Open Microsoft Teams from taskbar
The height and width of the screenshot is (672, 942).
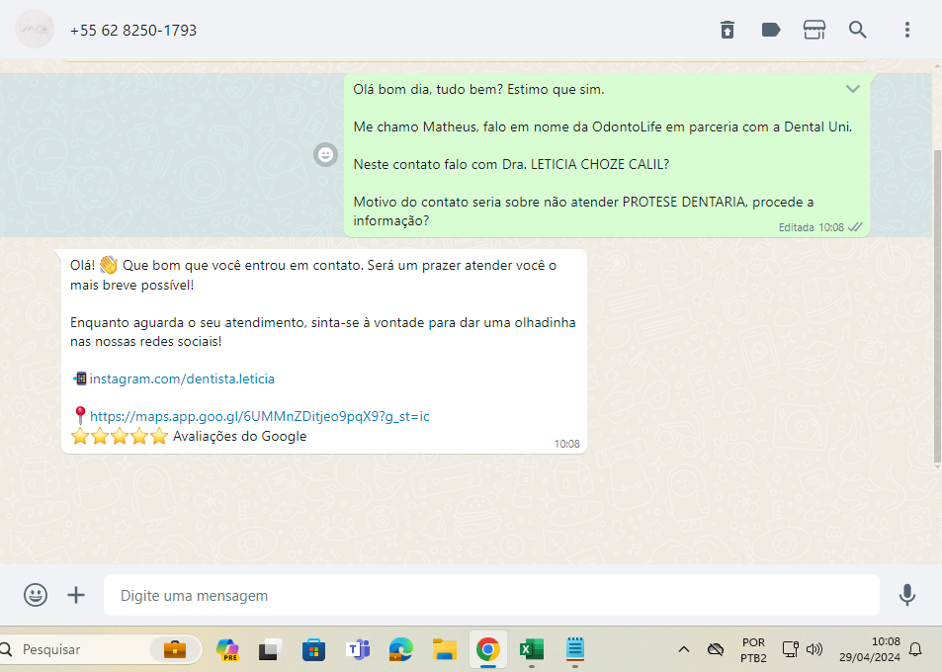(358, 650)
